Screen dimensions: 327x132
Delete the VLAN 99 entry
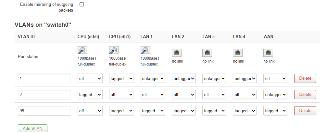[x=305, y=111]
